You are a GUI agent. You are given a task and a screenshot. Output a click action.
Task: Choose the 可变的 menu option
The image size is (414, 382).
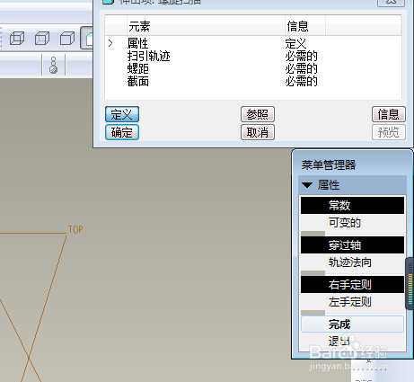[x=352, y=223]
